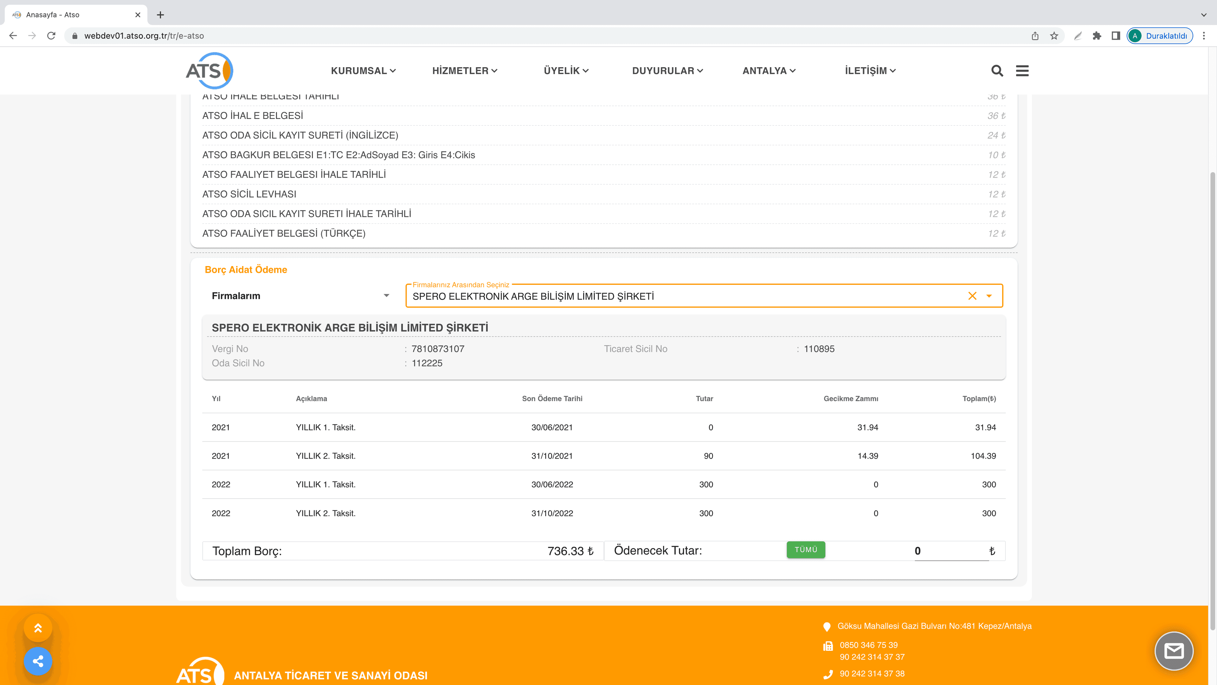This screenshot has height=685, width=1217.
Task: Open a new browser tab
Action: point(160,15)
